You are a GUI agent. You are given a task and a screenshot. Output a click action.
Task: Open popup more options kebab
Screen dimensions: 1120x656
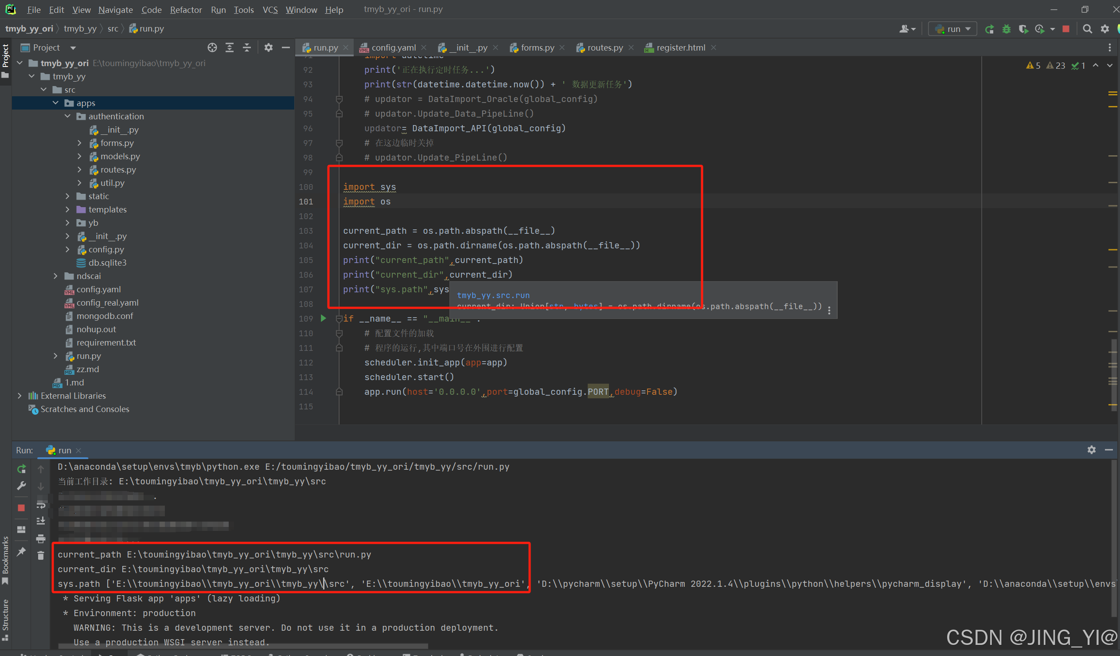(829, 311)
